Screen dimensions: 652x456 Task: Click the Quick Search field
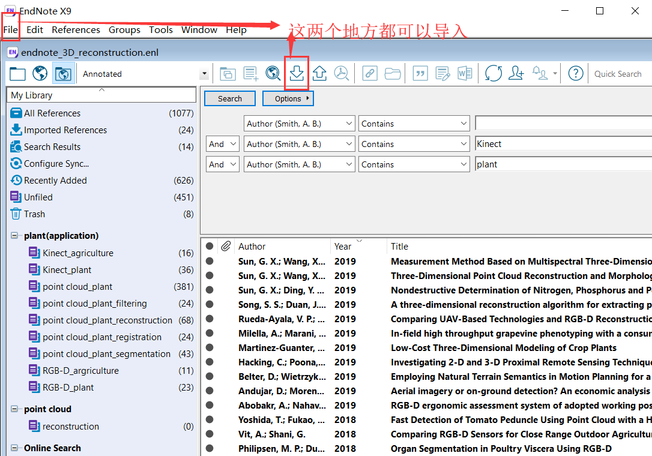coord(620,74)
